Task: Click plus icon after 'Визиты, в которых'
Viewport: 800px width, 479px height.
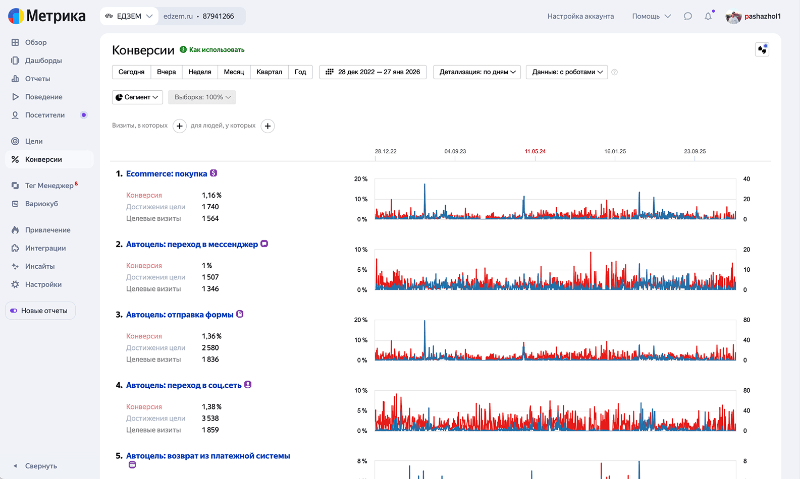Action: coord(180,126)
